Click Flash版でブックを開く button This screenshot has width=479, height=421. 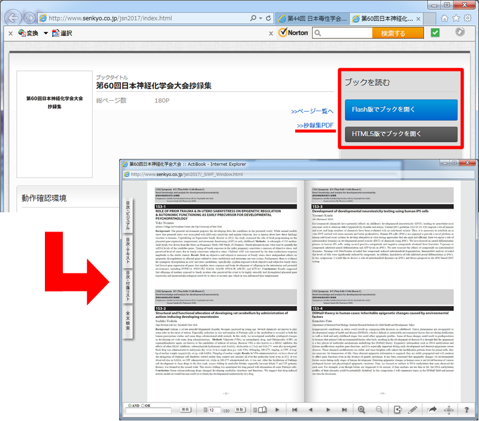[x=401, y=110]
